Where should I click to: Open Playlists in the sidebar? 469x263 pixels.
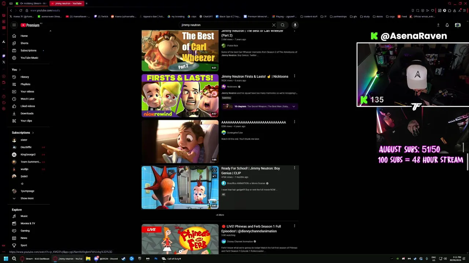tap(25, 84)
